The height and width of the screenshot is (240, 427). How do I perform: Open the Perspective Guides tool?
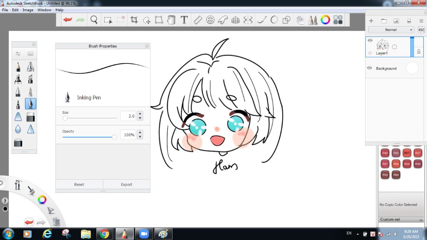(x=235, y=20)
